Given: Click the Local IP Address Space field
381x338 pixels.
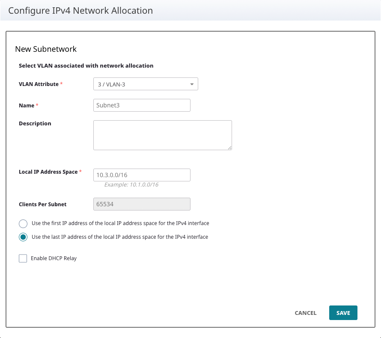Looking at the screenshot, I should (142, 175).
